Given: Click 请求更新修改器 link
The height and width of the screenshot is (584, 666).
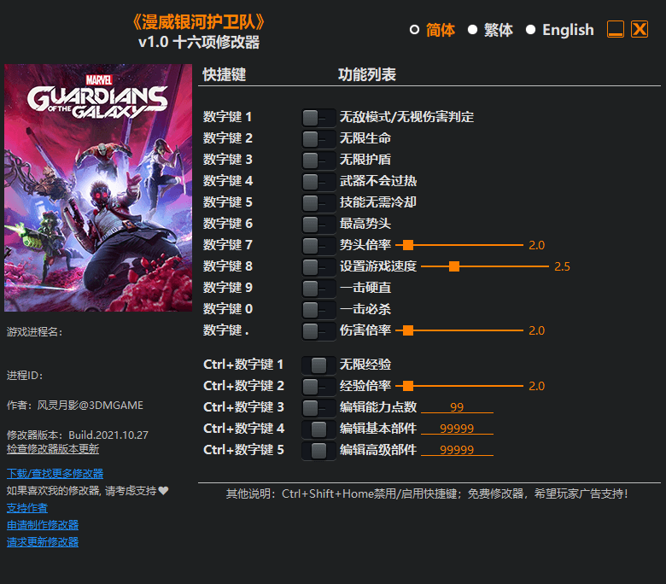Looking at the screenshot, I should coord(43,542).
